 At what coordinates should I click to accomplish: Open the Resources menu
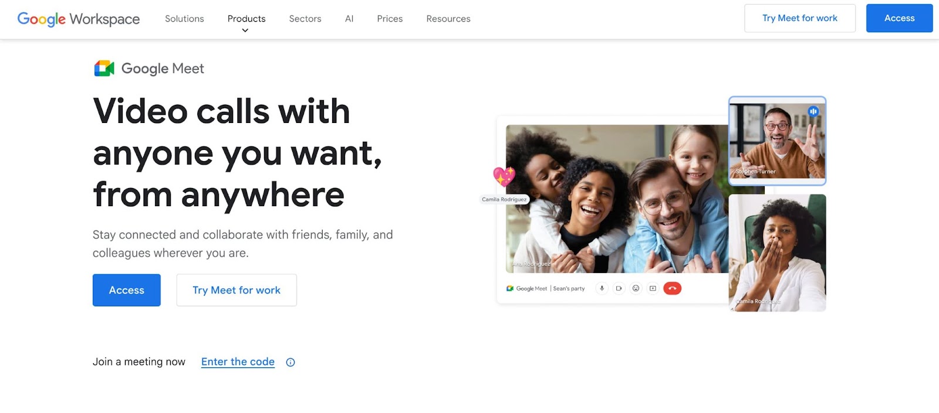coord(448,19)
